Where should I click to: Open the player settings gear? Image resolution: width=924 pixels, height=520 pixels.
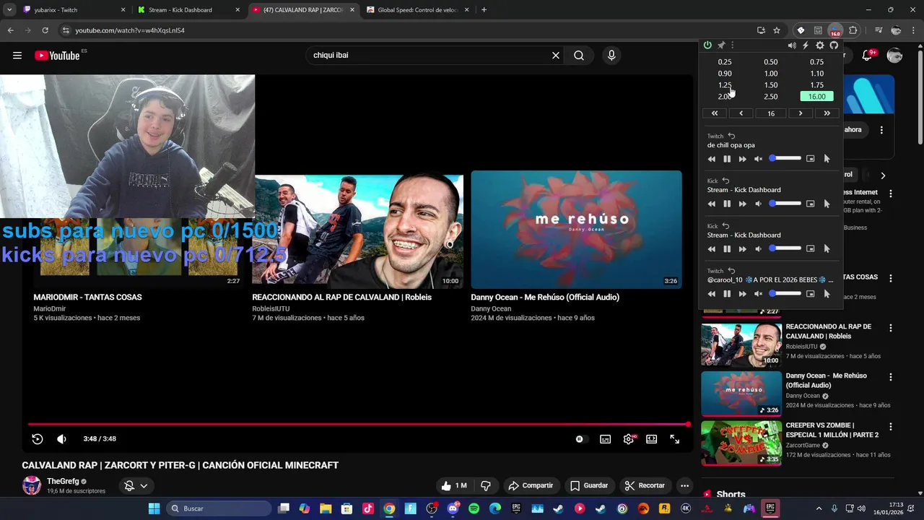tap(629, 439)
